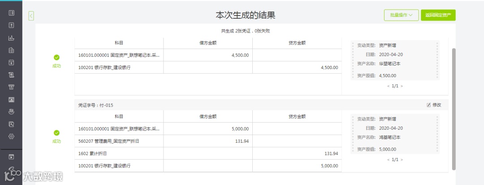484x185 pixels.
Task: Go to next asset page for 华塑笔记本
Action: [402, 86]
